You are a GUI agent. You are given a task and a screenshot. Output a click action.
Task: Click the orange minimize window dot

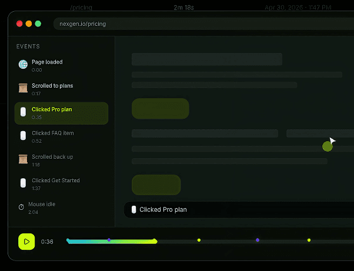tap(29, 24)
